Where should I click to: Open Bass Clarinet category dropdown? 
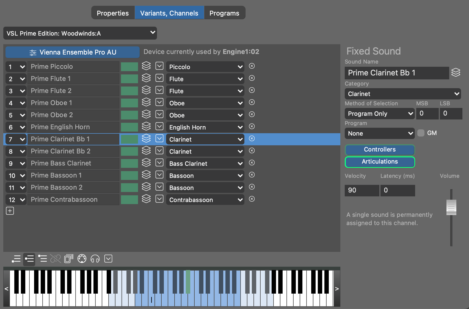point(205,163)
